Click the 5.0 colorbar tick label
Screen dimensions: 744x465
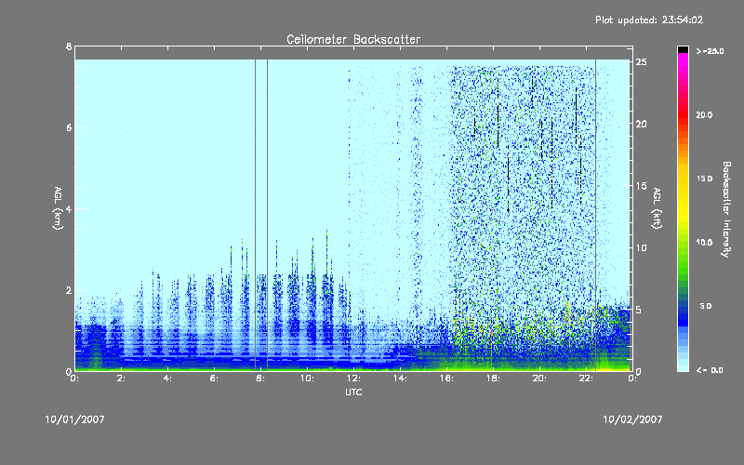pyautogui.click(x=706, y=307)
